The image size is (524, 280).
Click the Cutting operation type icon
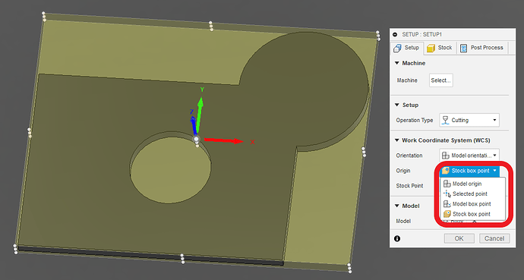pos(445,120)
